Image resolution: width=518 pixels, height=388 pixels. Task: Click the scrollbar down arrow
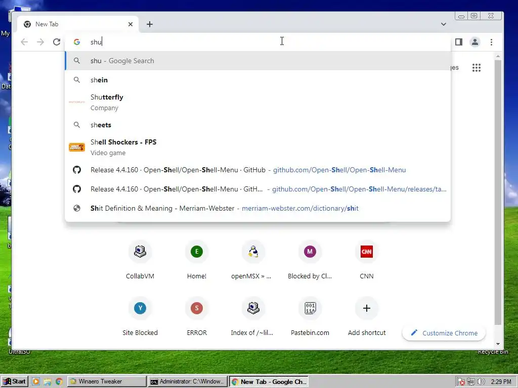pyautogui.click(x=498, y=344)
